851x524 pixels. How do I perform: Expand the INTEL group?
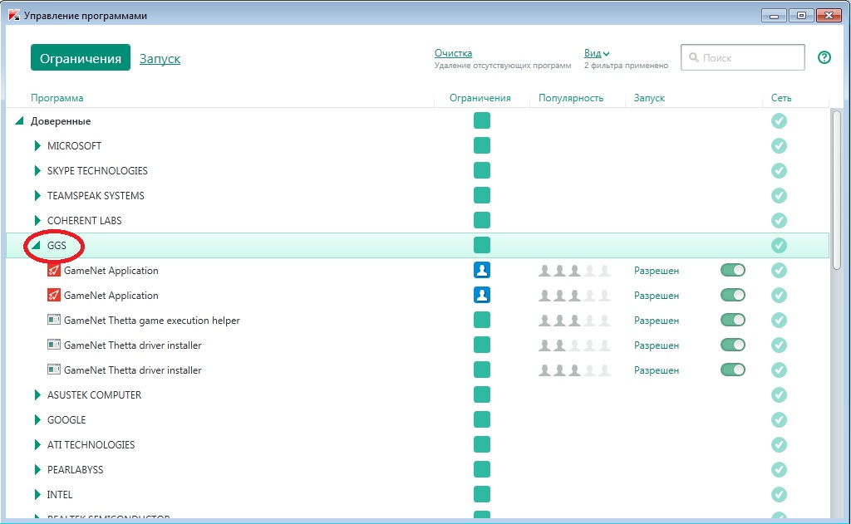click(37, 495)
